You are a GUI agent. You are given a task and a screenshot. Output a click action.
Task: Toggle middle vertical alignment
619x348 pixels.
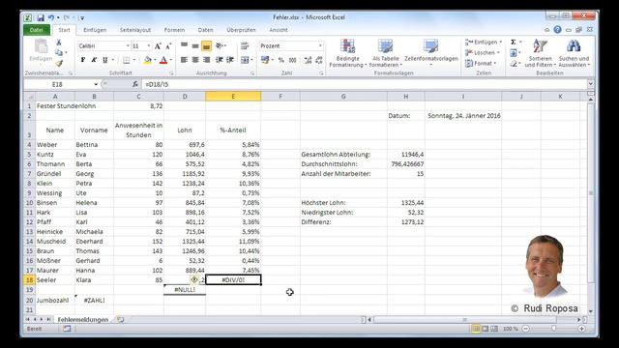pos(195,46)
